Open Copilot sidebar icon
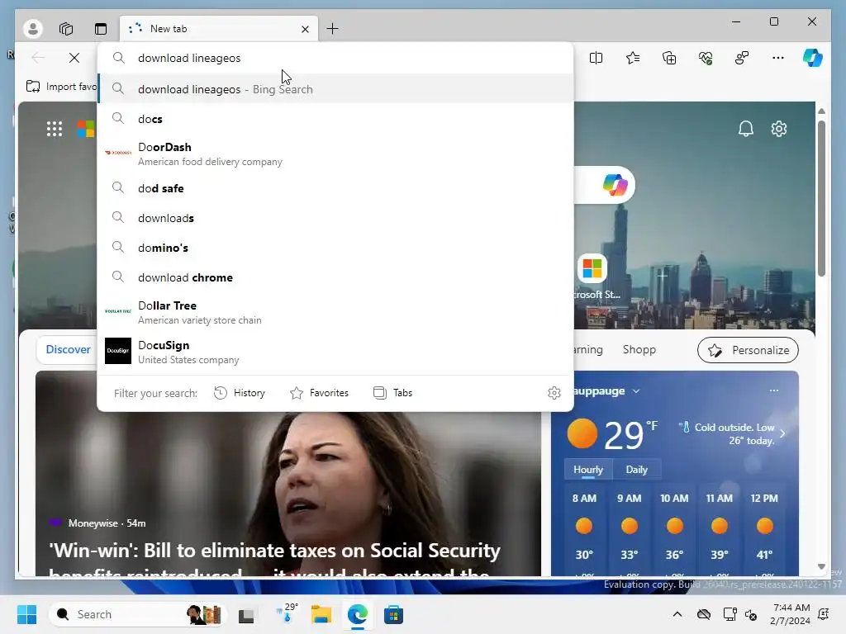Viewport: 846px width, 634px height. pyautogui.click(x=813, y=58)
